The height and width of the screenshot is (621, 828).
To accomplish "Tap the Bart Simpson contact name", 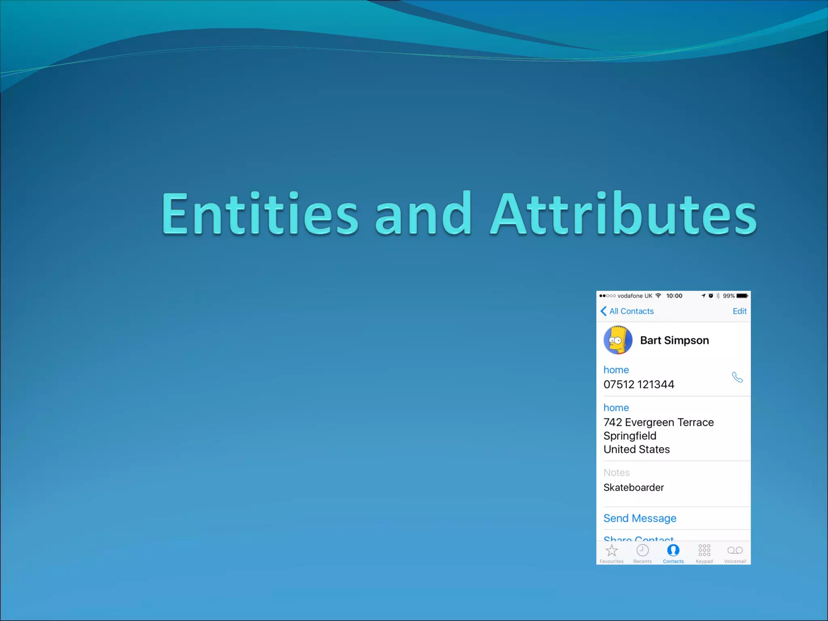I will [674, 340].
